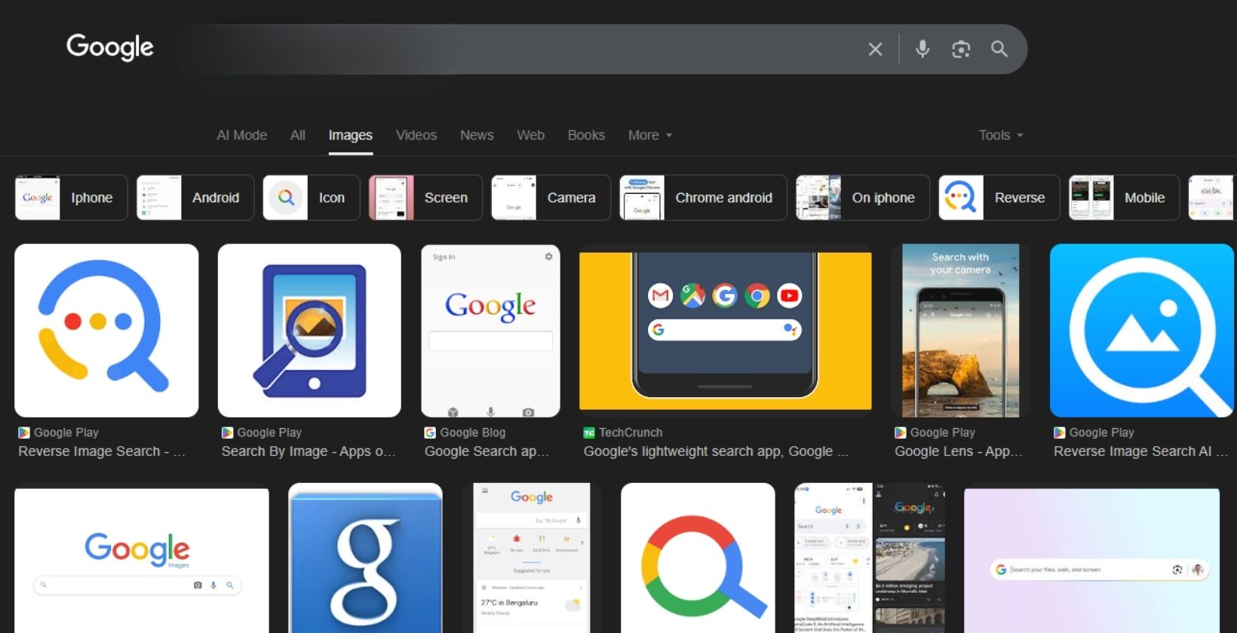Click Play Store favicon beside Google Lens source
Image resolution: width=1237 pixels, height=633 pixels.
pyautogui.click(x=901, y=433)
